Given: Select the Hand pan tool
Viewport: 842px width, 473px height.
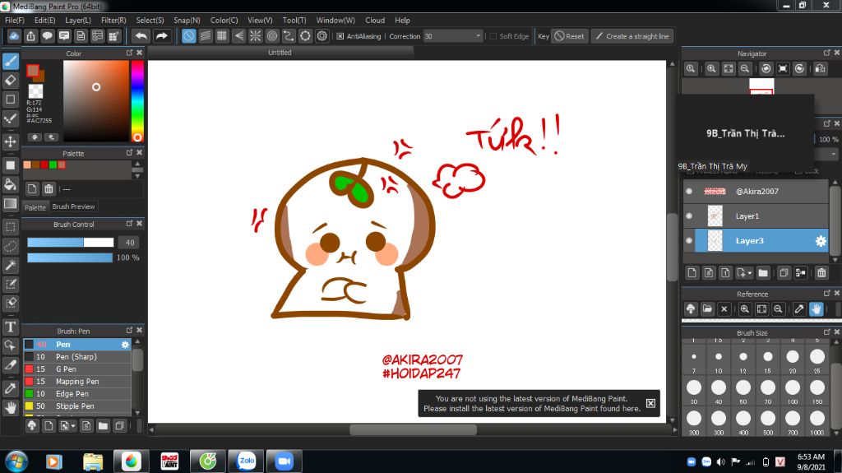Looking at the screenshot, I should tap(10, 408).
